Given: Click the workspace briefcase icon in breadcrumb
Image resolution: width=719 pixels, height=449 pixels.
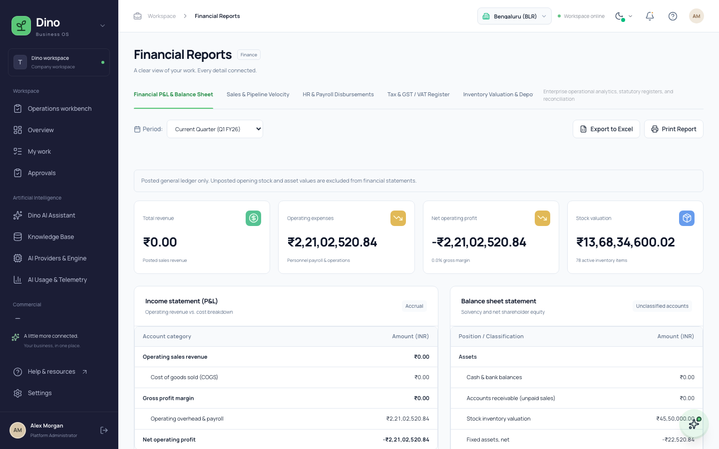Looking at the screenshot, I should [137, 16].
